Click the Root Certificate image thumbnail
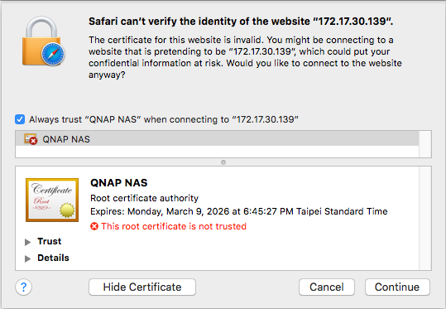The height and width of the screenshot is (309, 446). pyautogui.click(x=52, y=200)
